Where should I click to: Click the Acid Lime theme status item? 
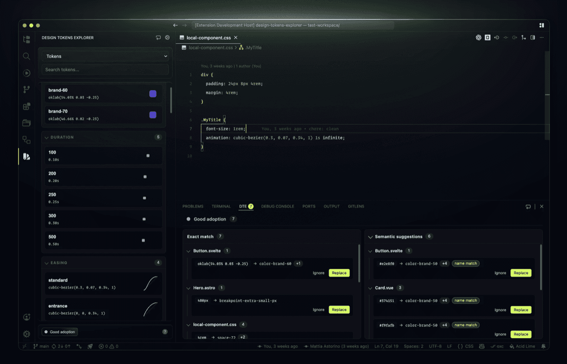tap(522, 346)
